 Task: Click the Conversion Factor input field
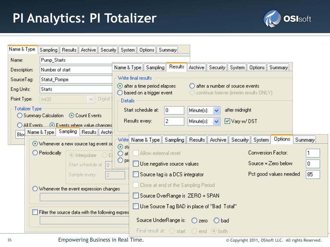click(313, 153)
